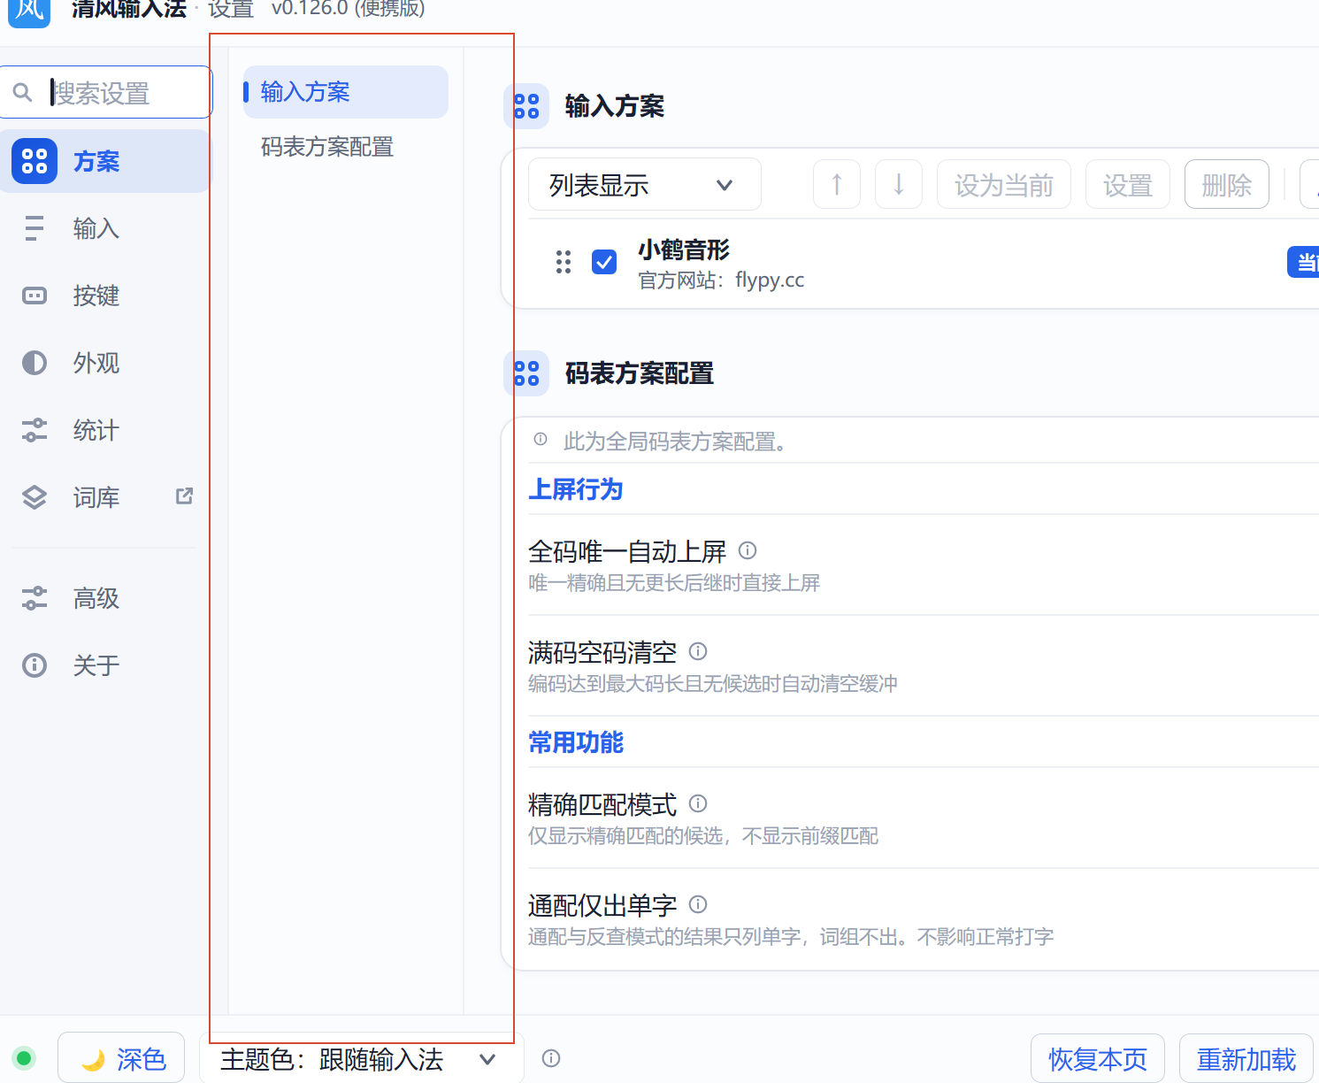
Task: Select the 输入方案 sub-navigation item
Action: [346, 92]
